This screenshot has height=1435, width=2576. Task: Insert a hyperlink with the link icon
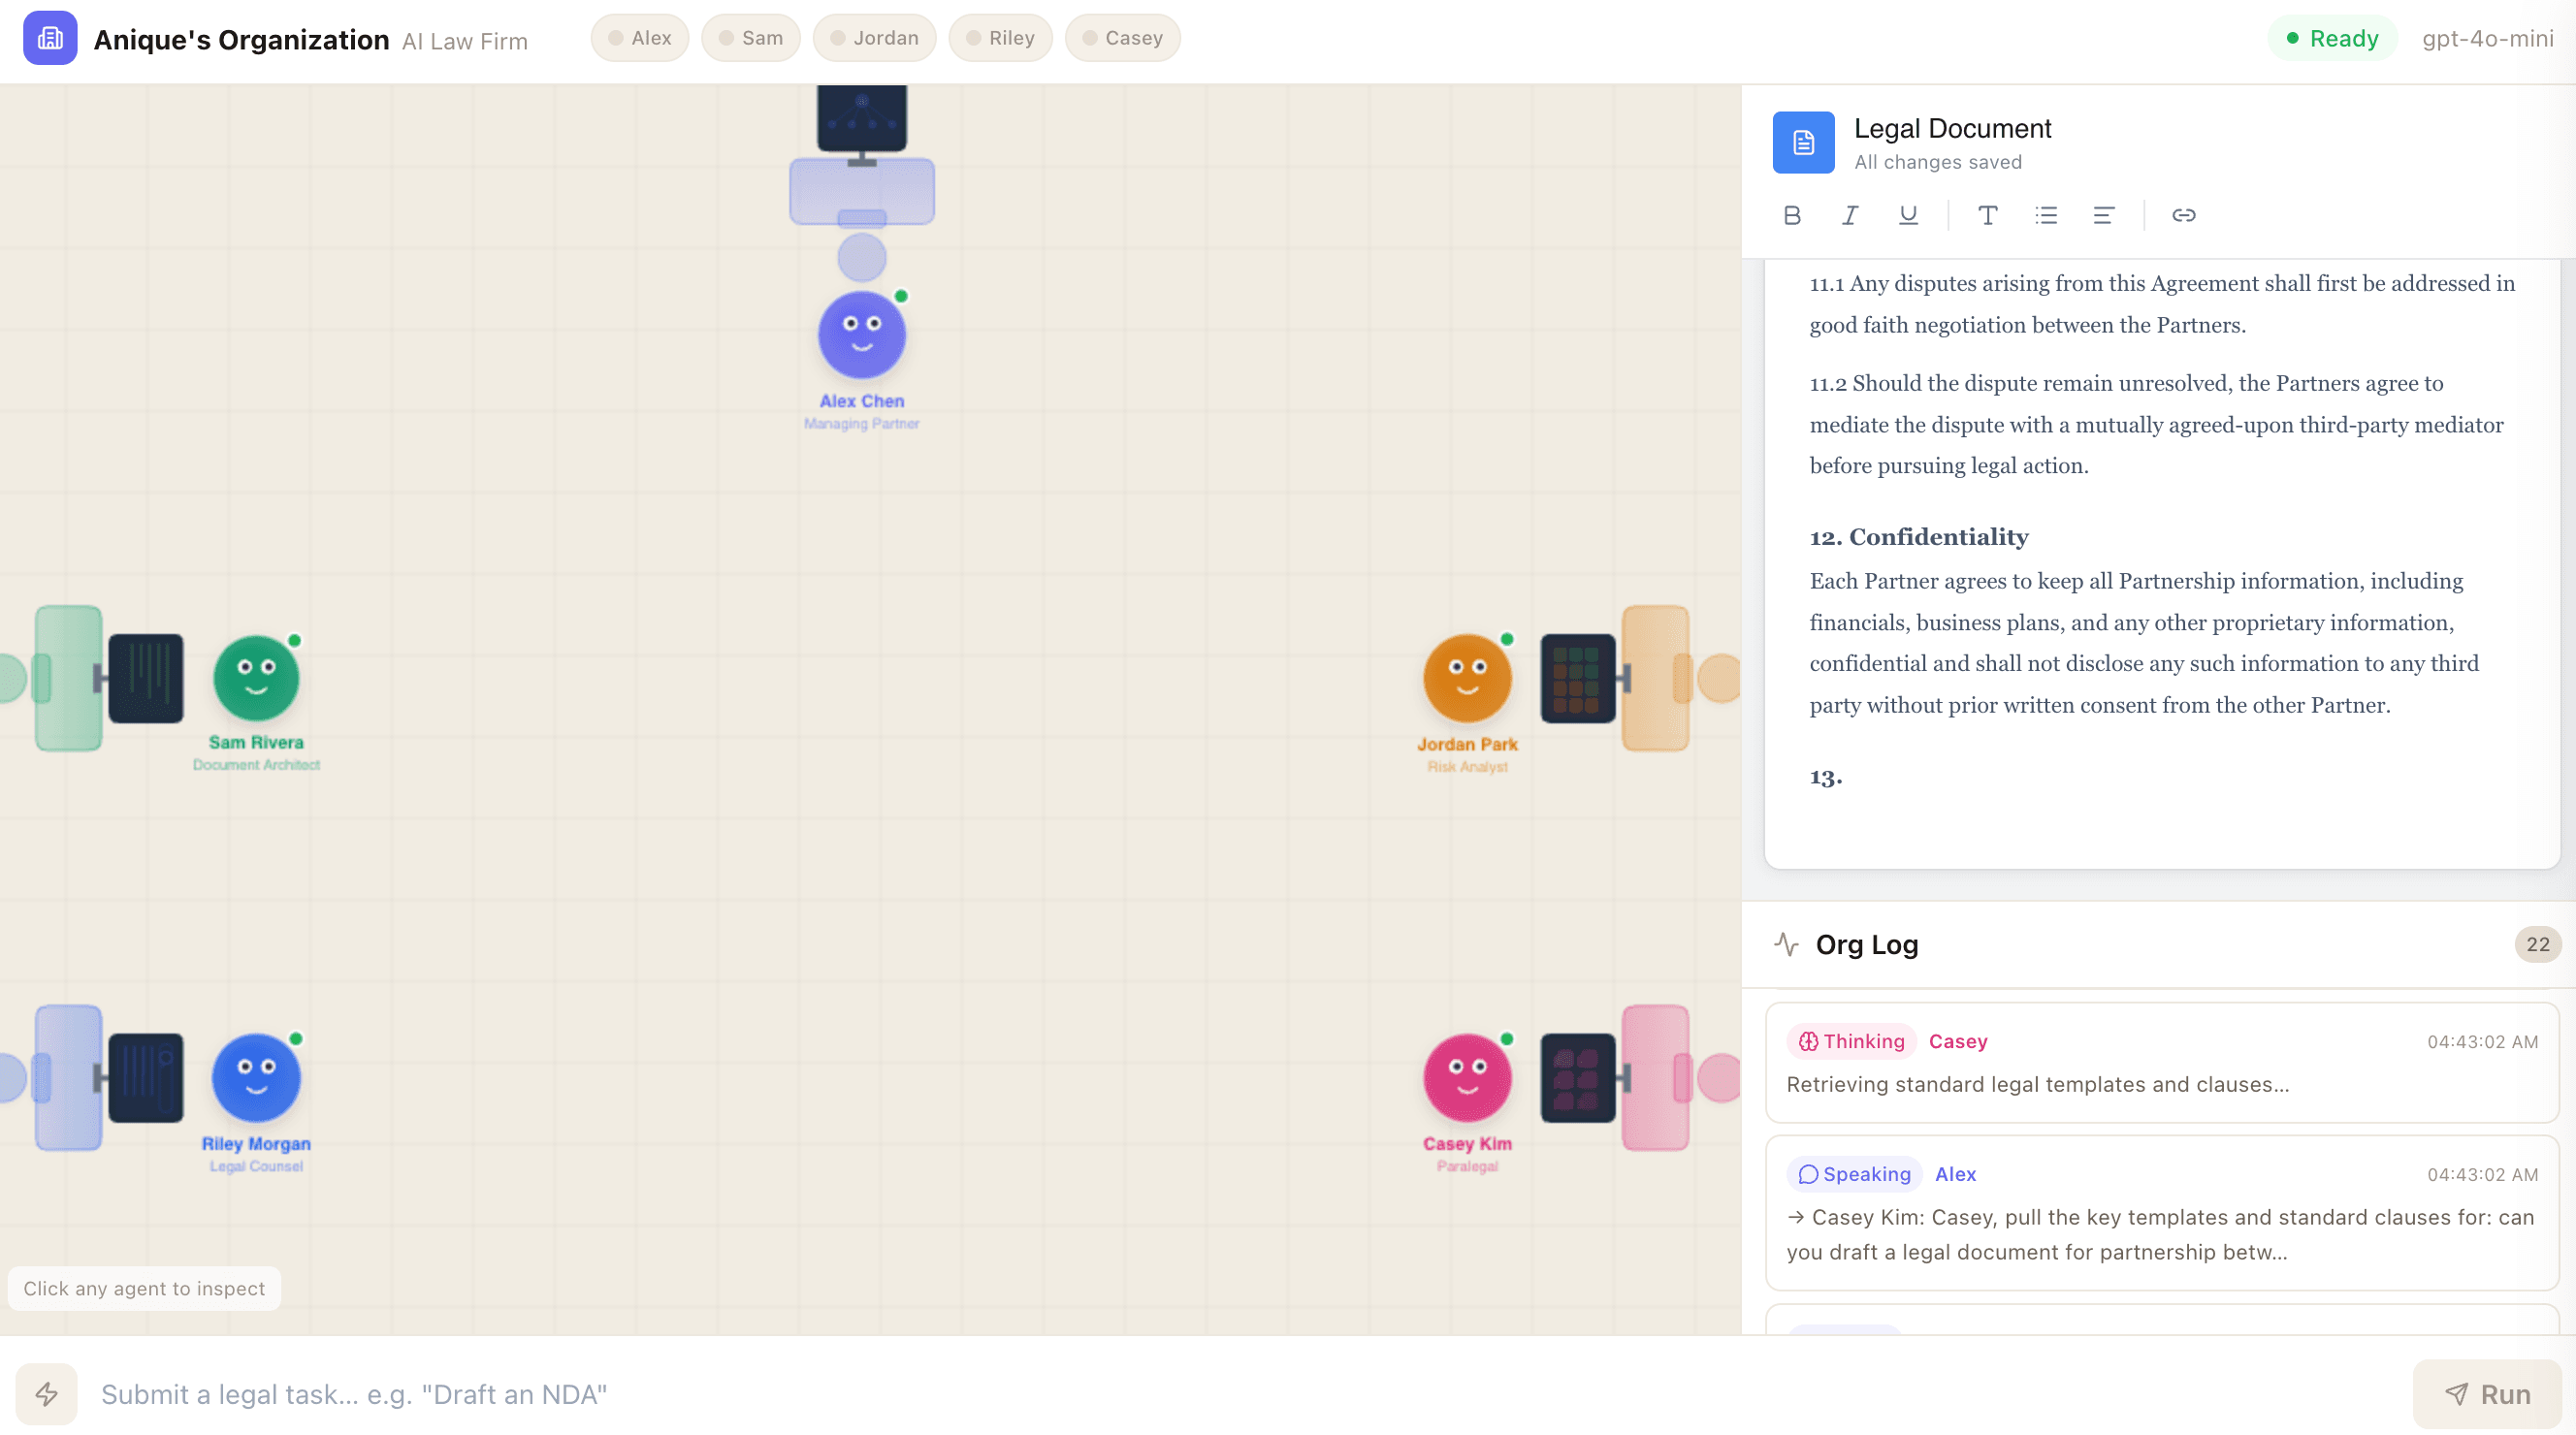pyautogui.click(x=2183, y=215)
